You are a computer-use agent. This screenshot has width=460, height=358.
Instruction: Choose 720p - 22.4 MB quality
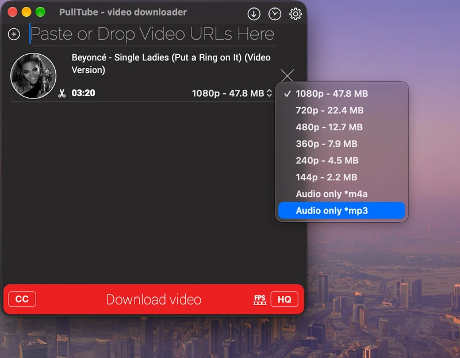click(x=342, y=110)
